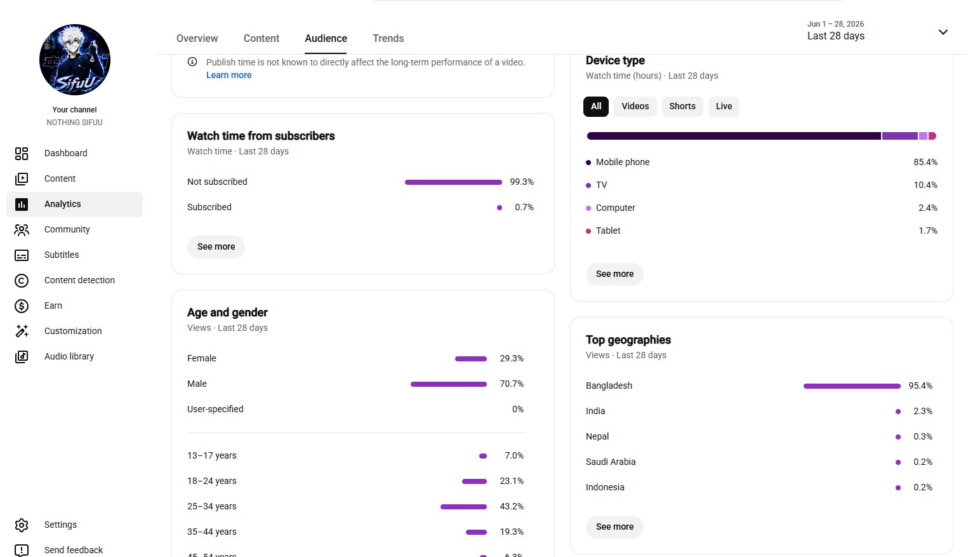Click the Indonesia row label
The height and width of the screenshot is (557, 968).
pyautogui.click(x=605, y=487)
